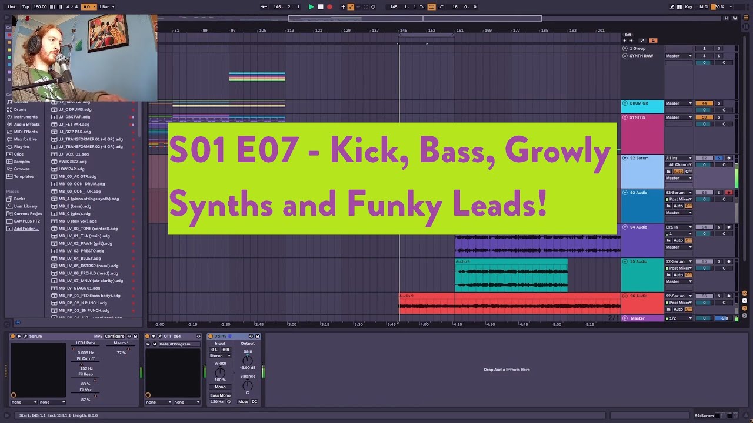The width and height of the screenshot is (753, 423).
Task: Unfold the DRUM GR group track
Action: click(x=625, y=103)
